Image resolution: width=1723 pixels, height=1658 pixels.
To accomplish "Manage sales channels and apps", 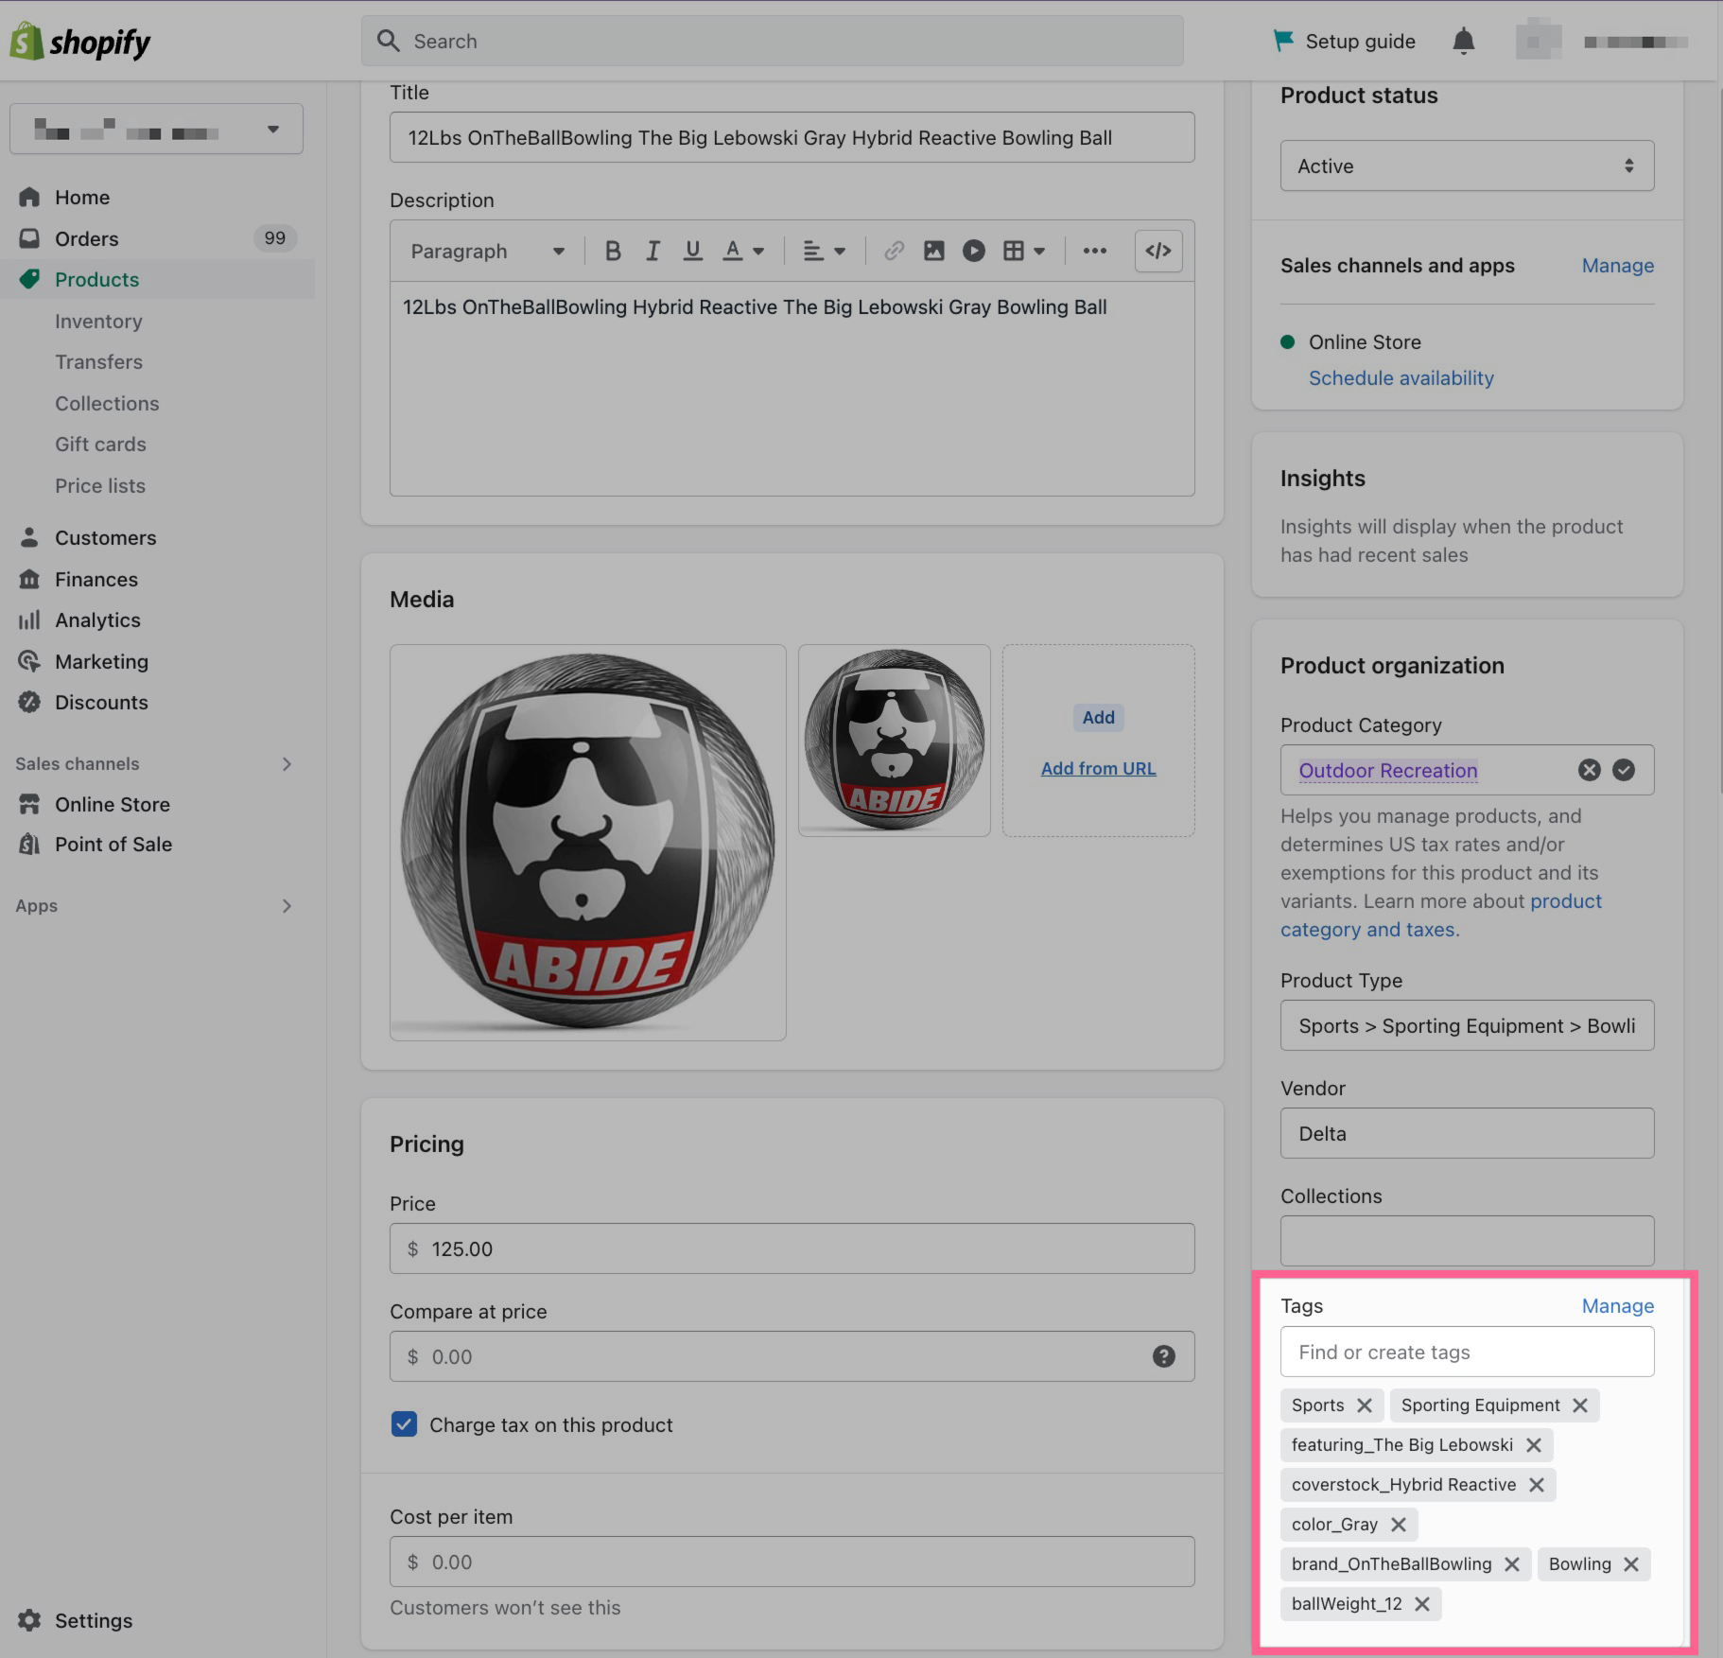I will [x=1617, y=266].
